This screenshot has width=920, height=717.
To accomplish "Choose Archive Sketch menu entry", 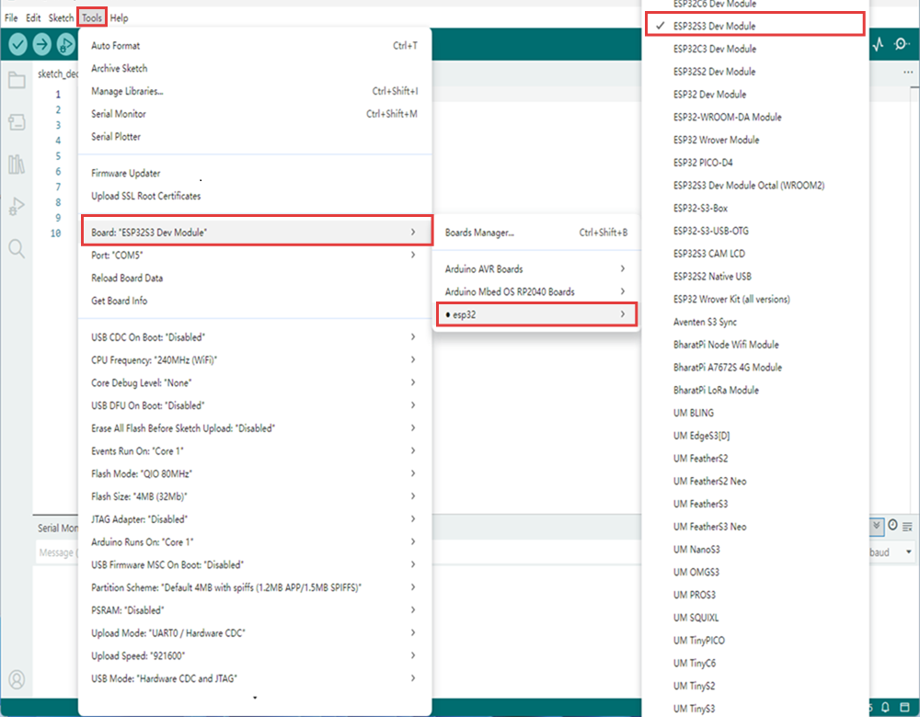I will [x=255, y=68].
